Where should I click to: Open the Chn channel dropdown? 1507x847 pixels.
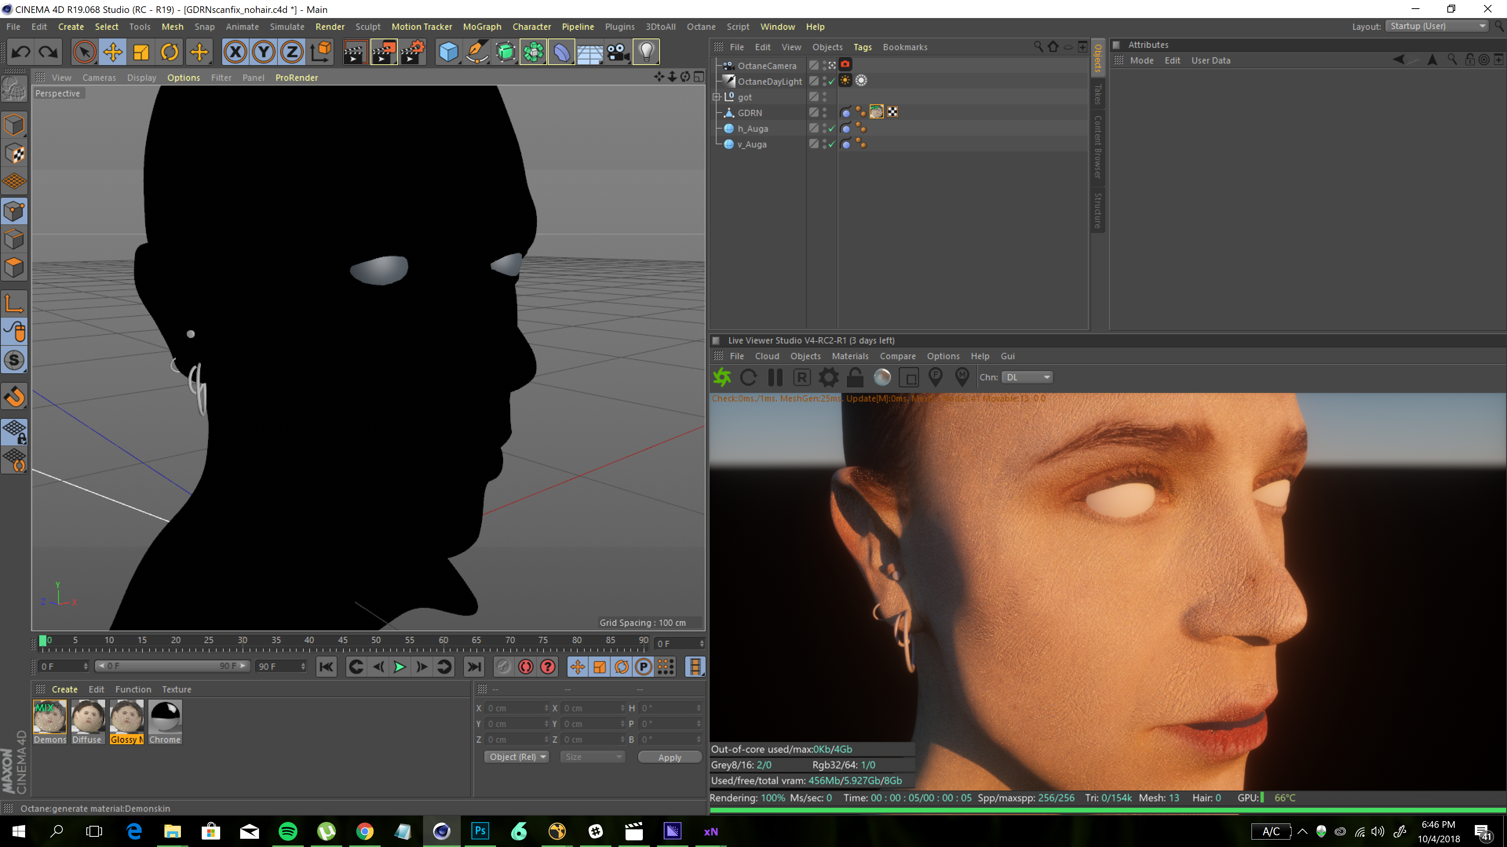pos(1027,377)
